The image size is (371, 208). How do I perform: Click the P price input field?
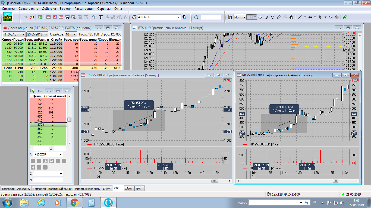coord(41,148)
